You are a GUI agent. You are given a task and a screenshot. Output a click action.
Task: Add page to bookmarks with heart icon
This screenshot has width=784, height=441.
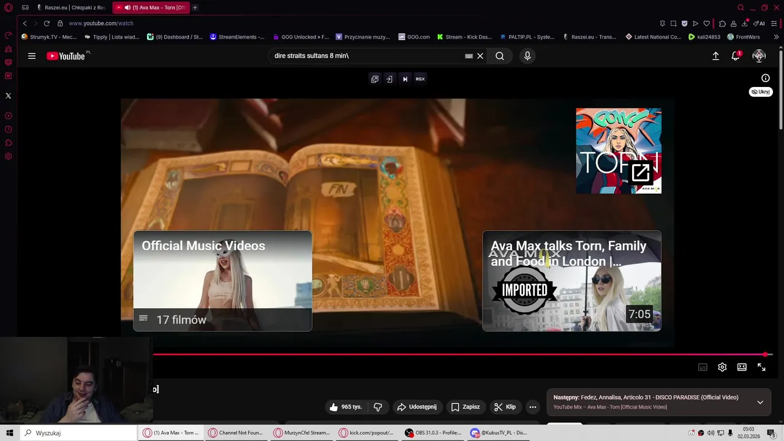706,23
